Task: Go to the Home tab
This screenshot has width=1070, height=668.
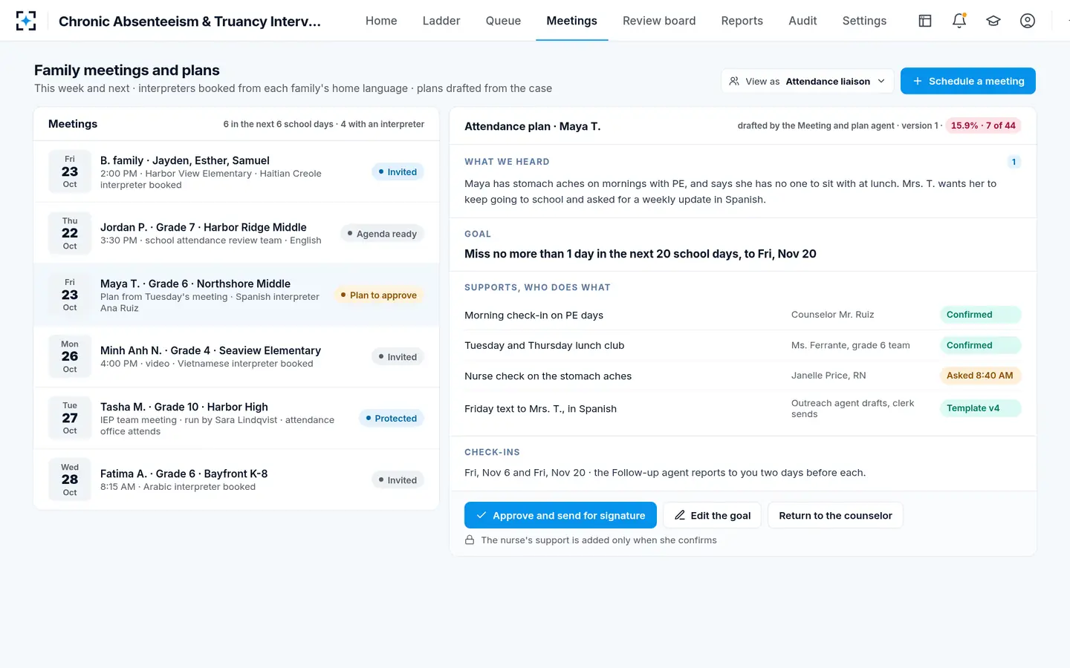Action: [x=381, y=21]
